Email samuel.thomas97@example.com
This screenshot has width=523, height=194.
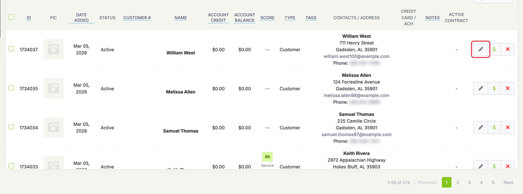click(356, 135)
